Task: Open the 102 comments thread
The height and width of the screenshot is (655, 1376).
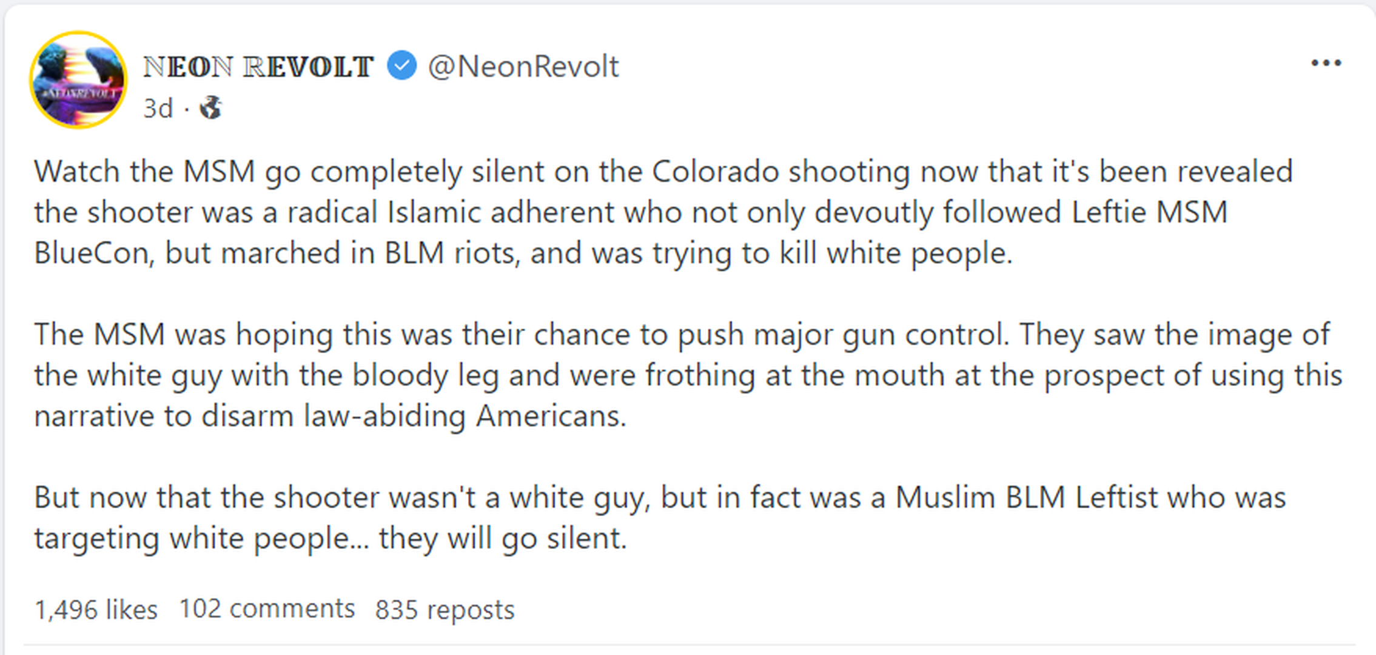Action: (x=267, y=608)
